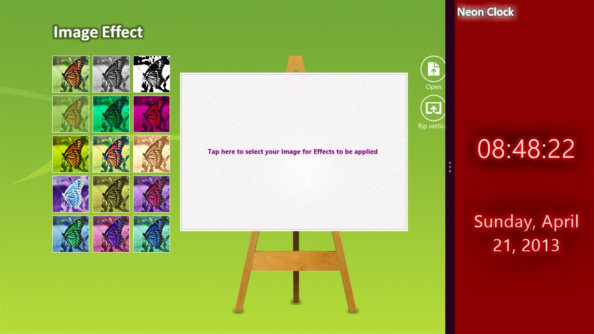The image size is (594, 334).
Task: Select the inverted blue butterfly effect
Action: point(70,194)
